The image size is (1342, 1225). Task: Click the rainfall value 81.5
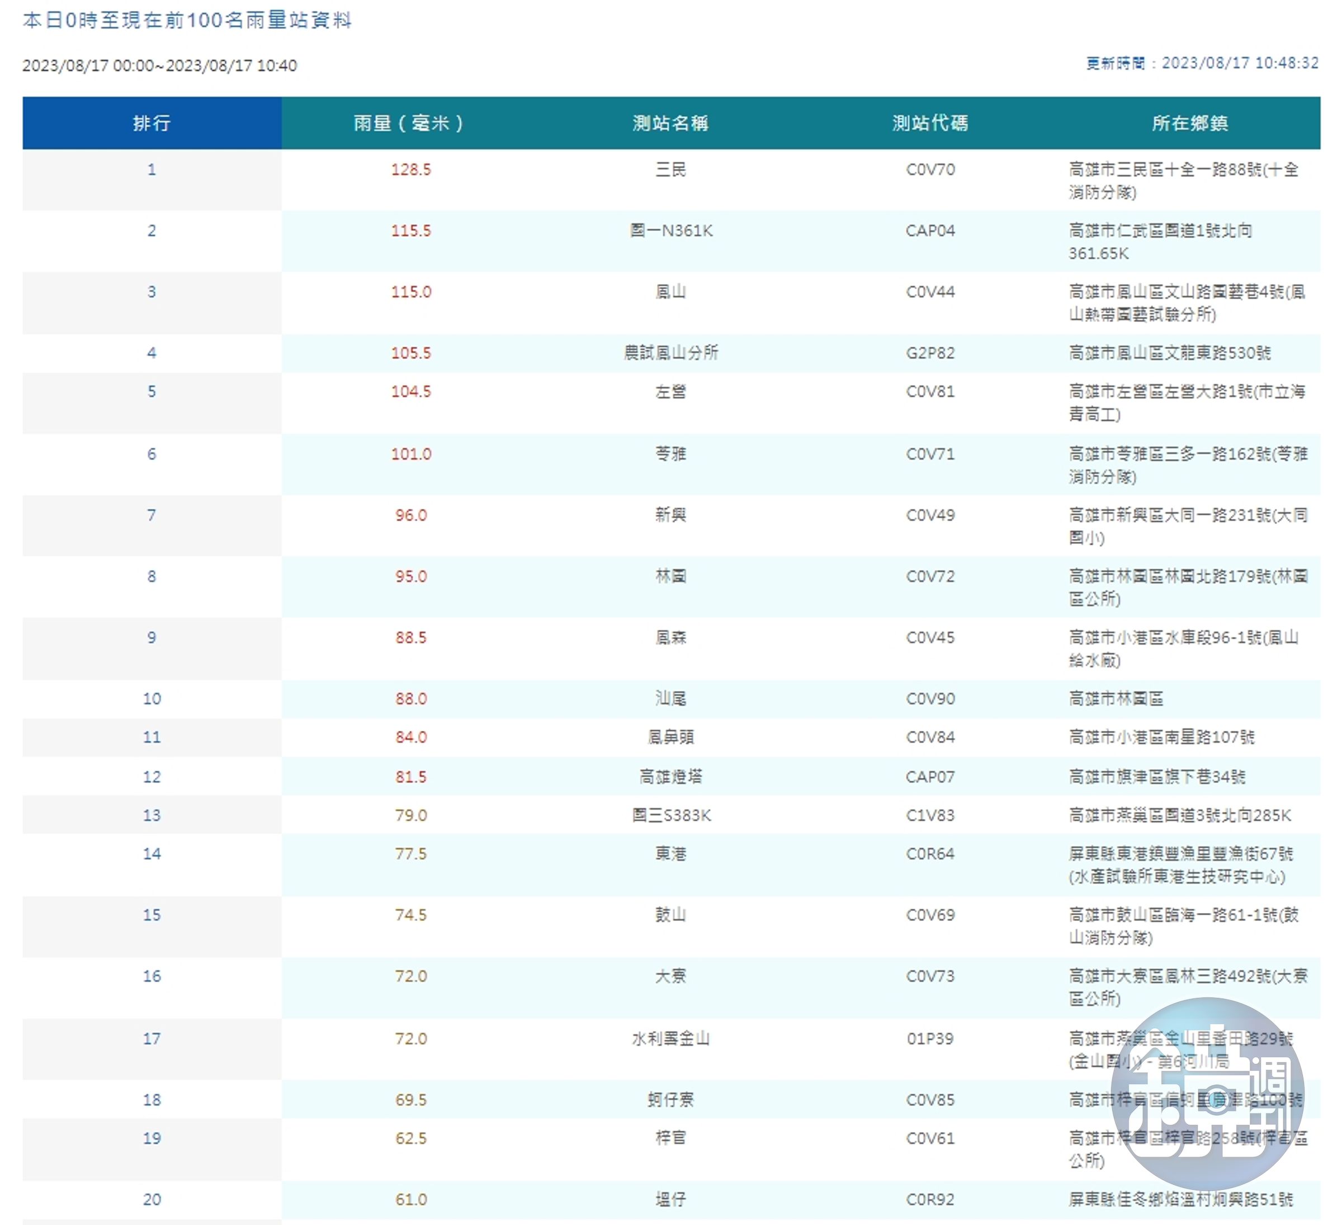coord(411,777)
